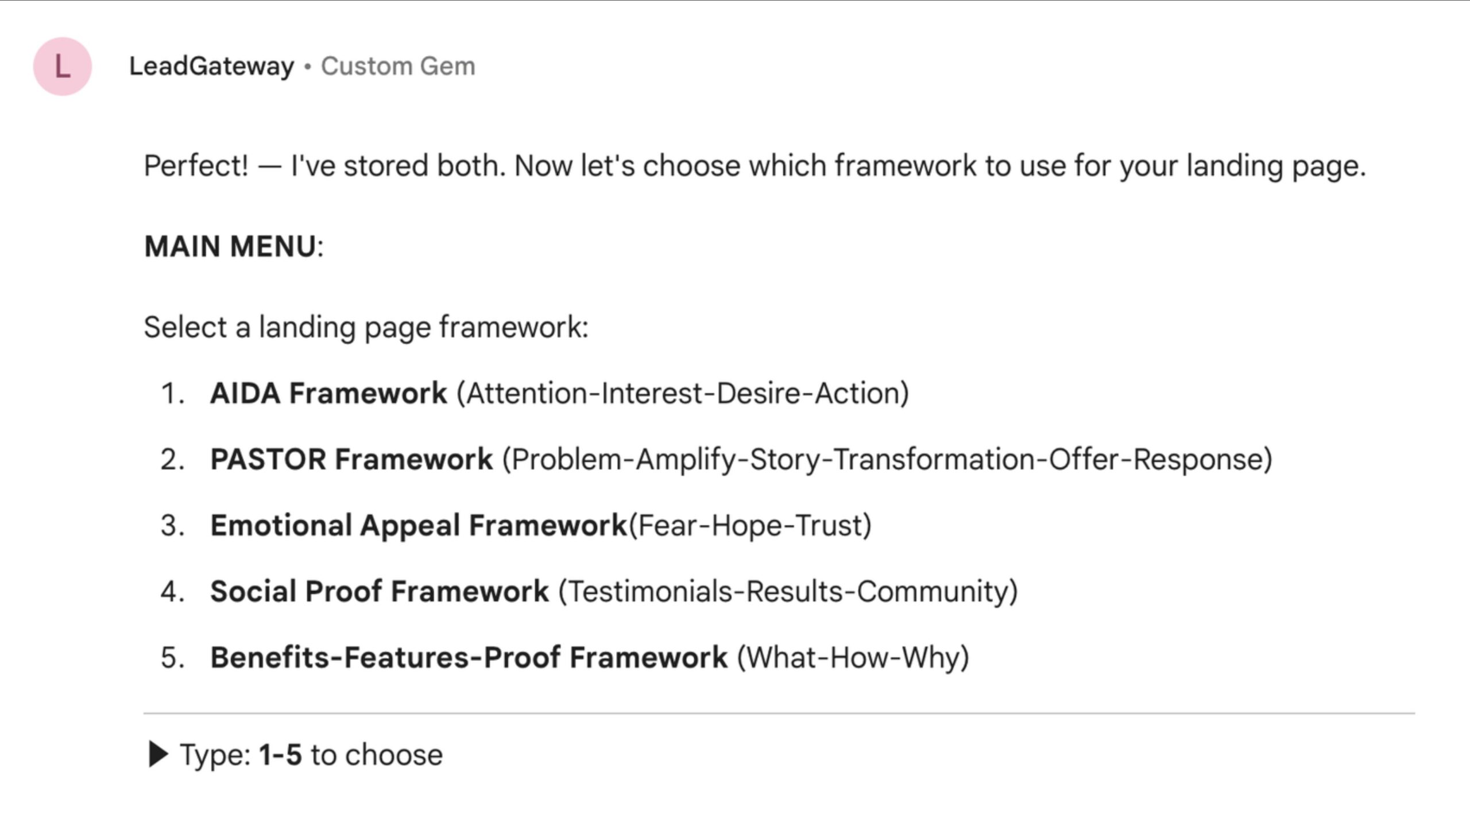
Task: Pick the Benefits-Features-Proof Framework item
Action: point(469,658)
